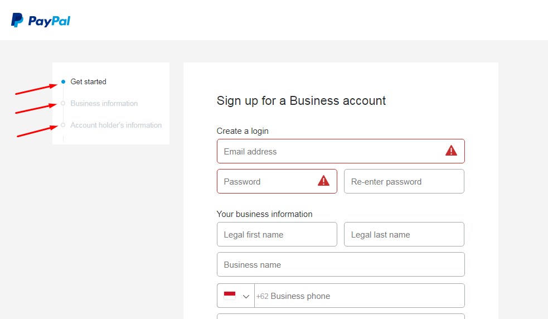Click the Indonesia flag icon
Screen dimensions: 548x319
pyautogui.click(x=230, y=296)
